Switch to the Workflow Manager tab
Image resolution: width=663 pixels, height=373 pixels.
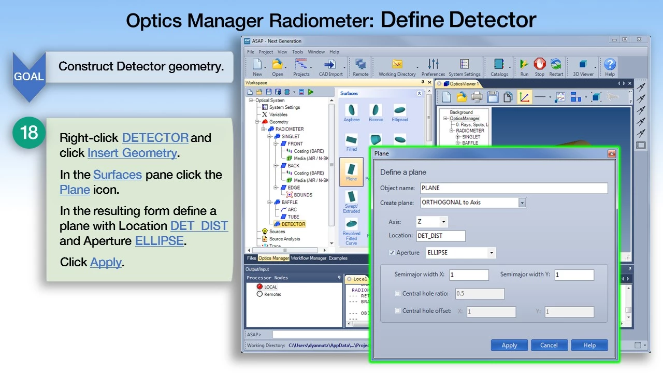(x=308, y=258)
